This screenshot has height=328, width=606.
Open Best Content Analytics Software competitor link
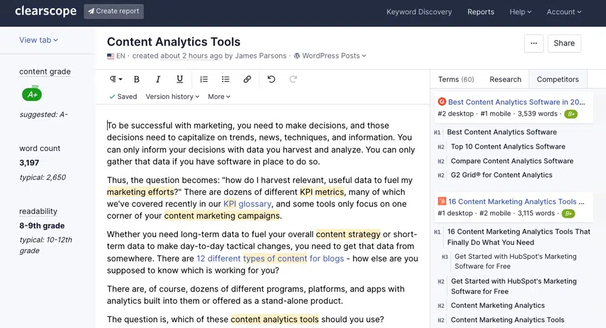[516, 101]
